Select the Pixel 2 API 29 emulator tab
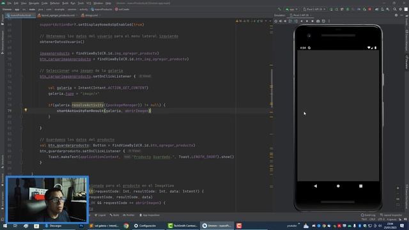Viewport: 409px width, 230px height. pos(299,15)
